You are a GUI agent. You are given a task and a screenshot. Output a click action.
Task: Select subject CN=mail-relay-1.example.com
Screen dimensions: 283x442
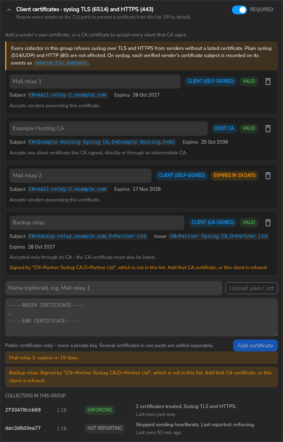67,95
